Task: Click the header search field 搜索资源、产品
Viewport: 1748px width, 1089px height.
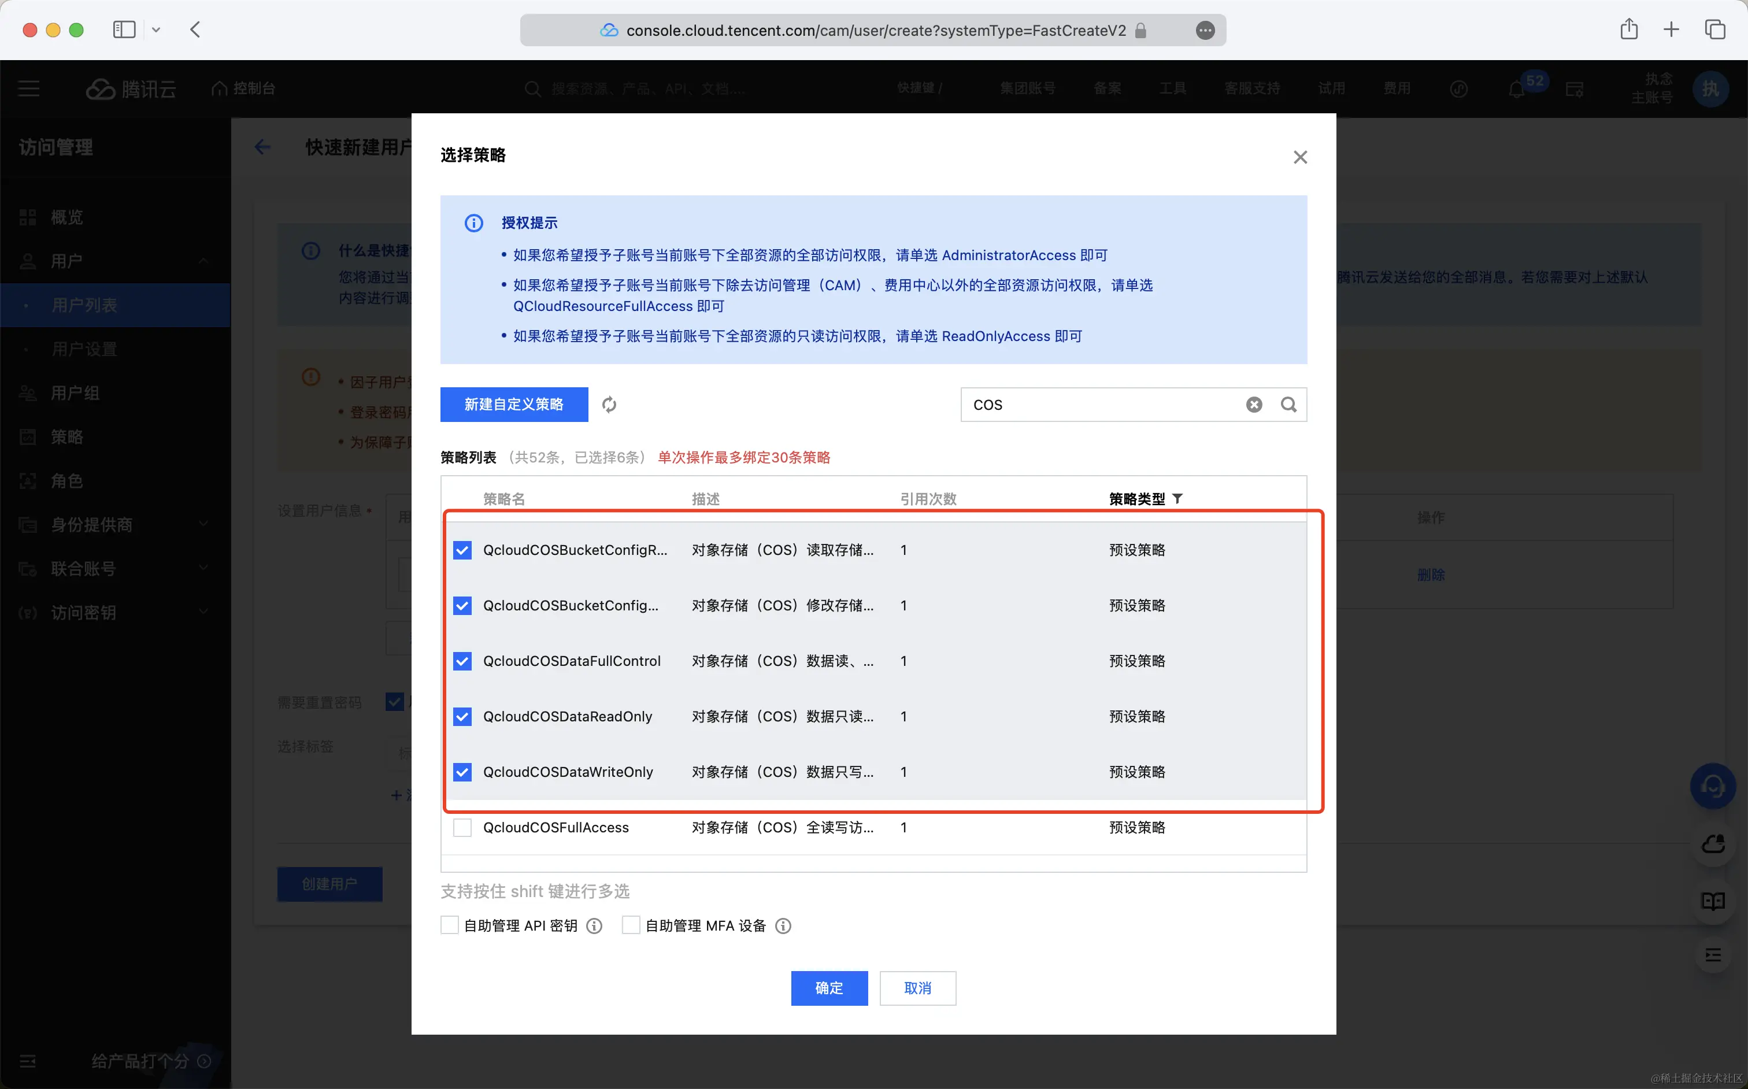Action: [648, 90]
